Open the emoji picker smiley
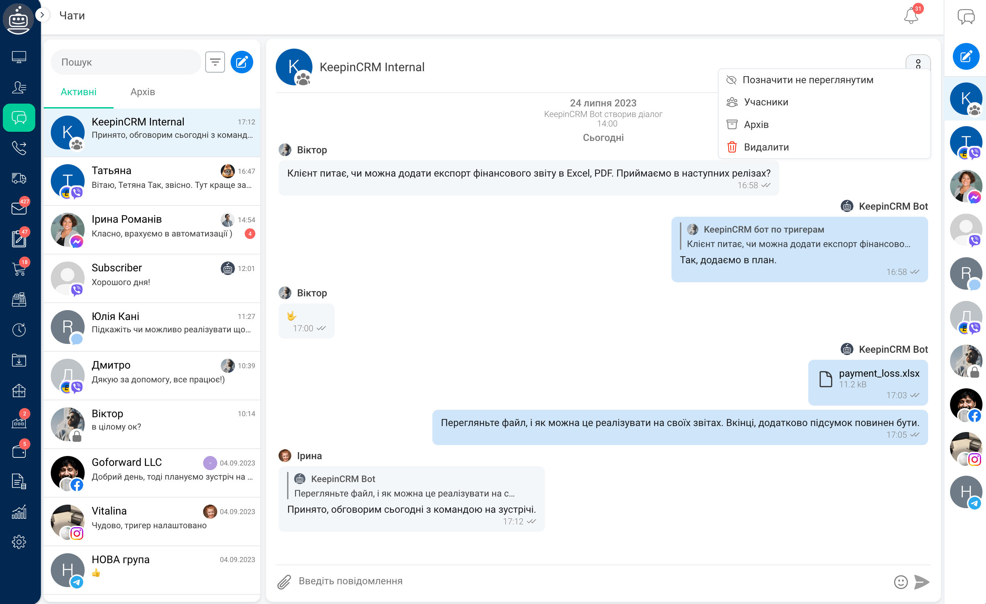This screenshot has width=986, height=604. [901, 582]
